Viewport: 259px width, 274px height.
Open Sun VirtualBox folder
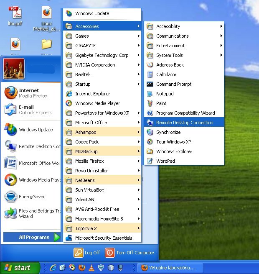102,190
